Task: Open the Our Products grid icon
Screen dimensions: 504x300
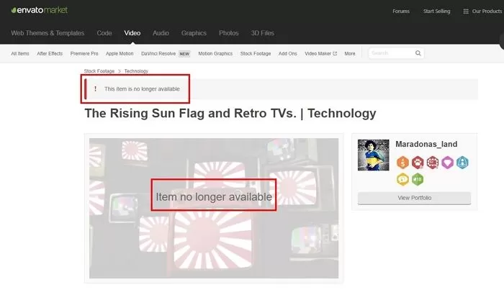Action: point(466,12)
